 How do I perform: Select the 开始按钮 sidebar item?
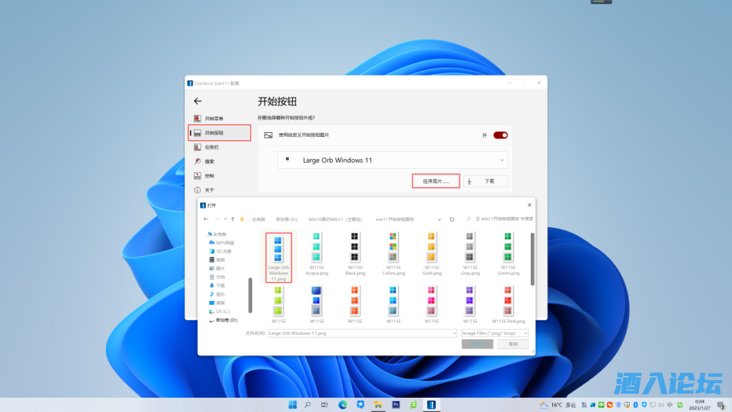click(x=220, y=133)
